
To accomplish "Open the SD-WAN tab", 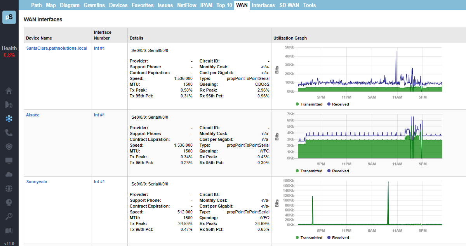I will click(x=289, y=5).
